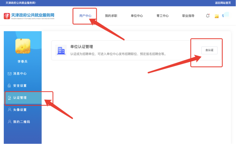The image size is (236, 144).
Task: Click the person icon beside 我的二维码
Action: [9, 122]
